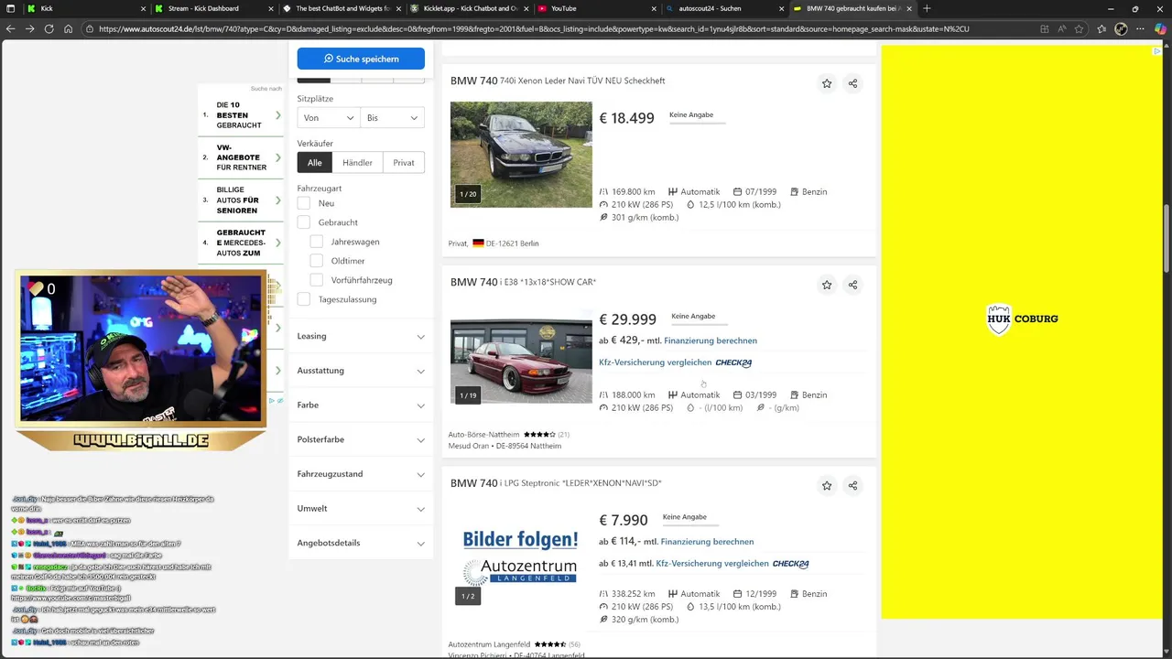Open Billige Autos für Senioren ad link
Screen dimensions: 1172x659
pyautogui.click(x=242, y=200)
